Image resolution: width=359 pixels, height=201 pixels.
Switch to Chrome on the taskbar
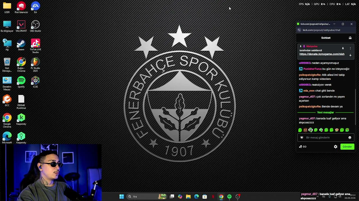[221, 197]
